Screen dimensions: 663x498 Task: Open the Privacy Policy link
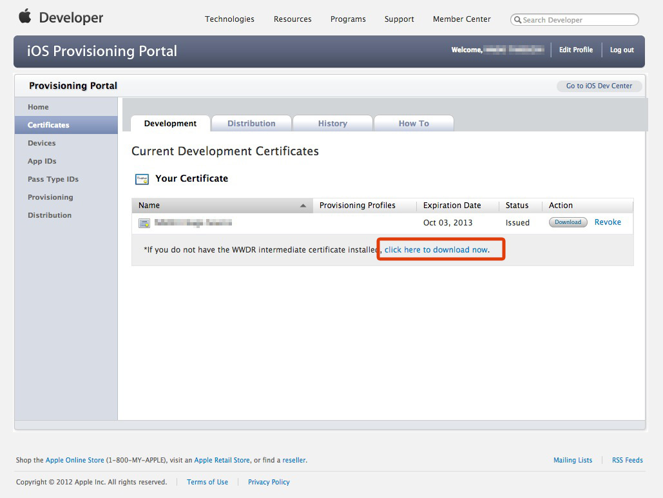pos(269,482)
